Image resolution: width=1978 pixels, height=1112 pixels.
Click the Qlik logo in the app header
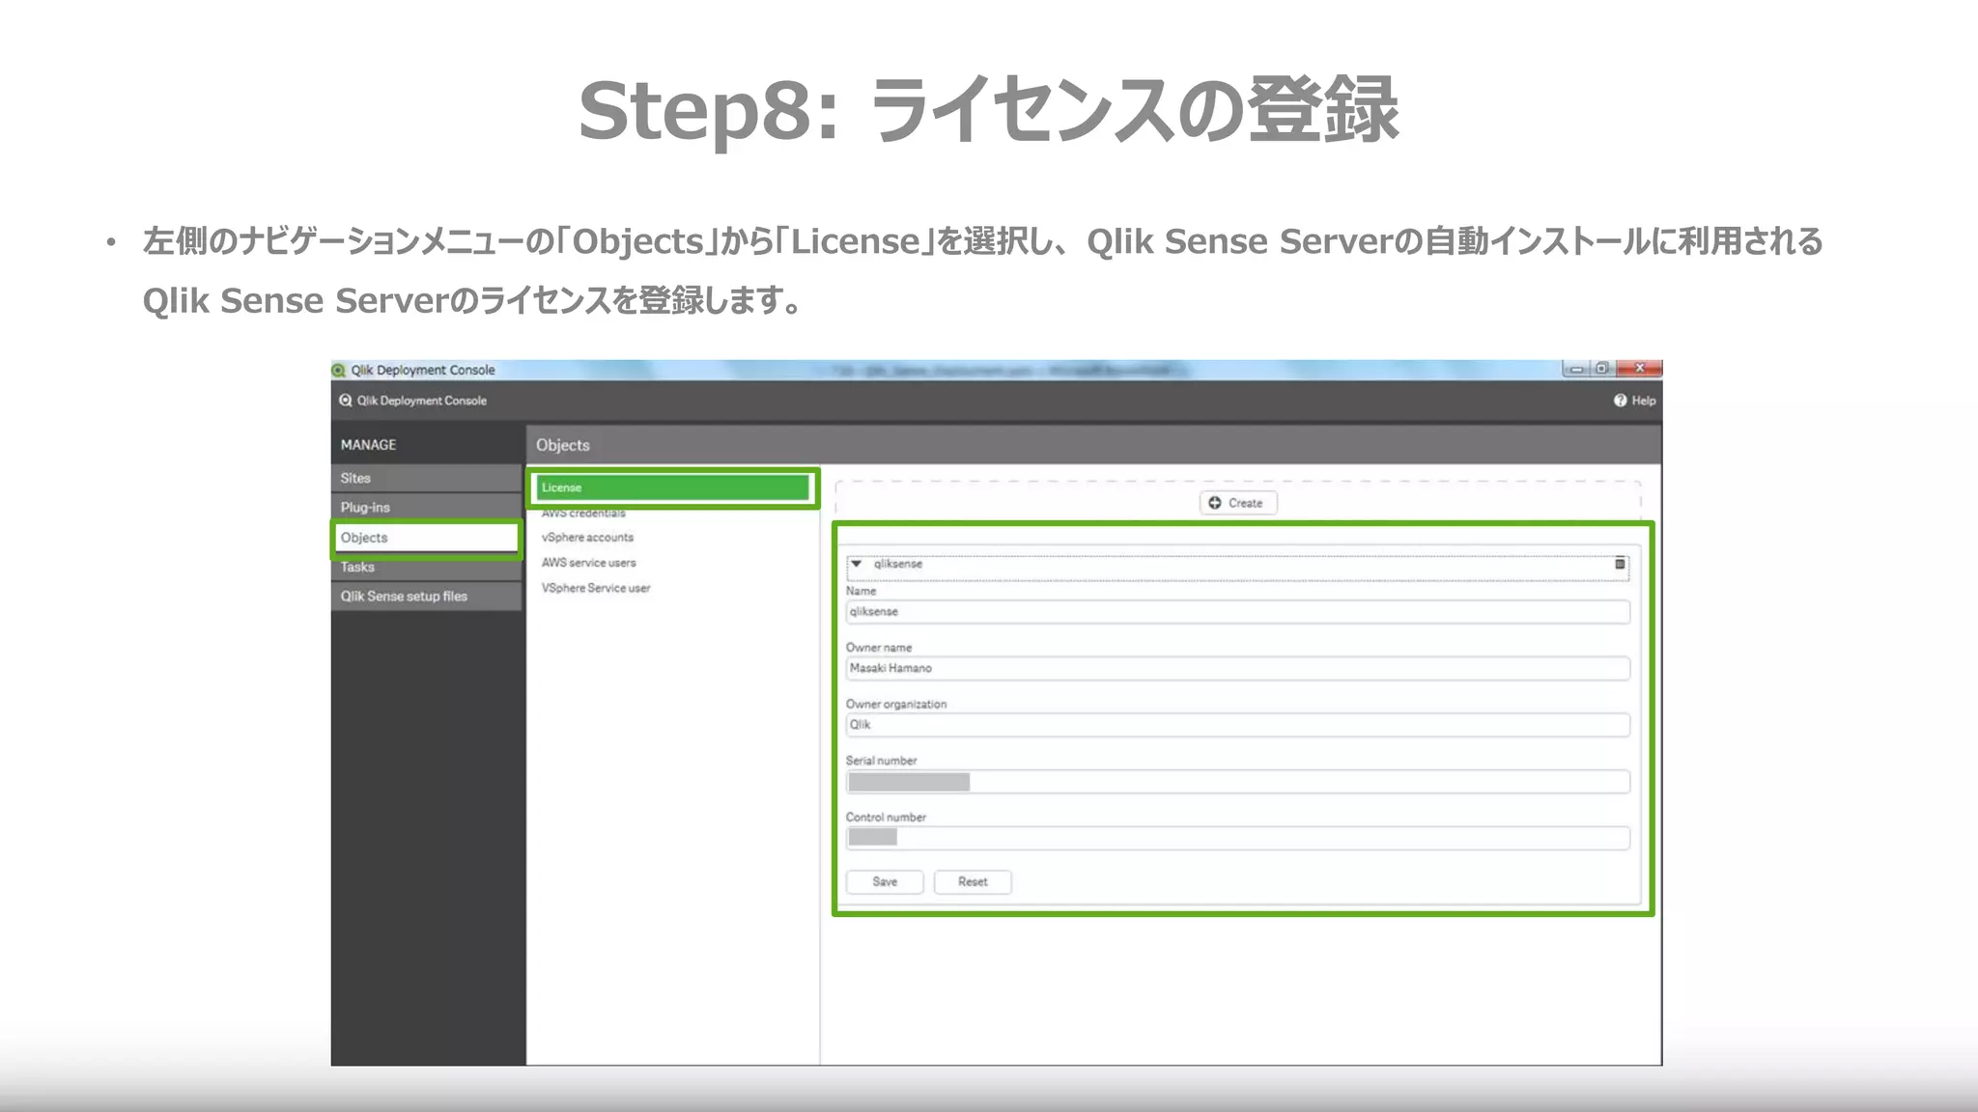tap(345, 401)
